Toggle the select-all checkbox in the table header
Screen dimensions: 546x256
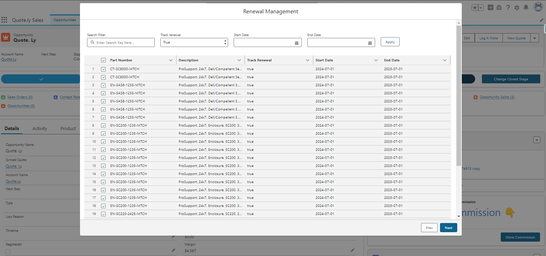[103, 60]
